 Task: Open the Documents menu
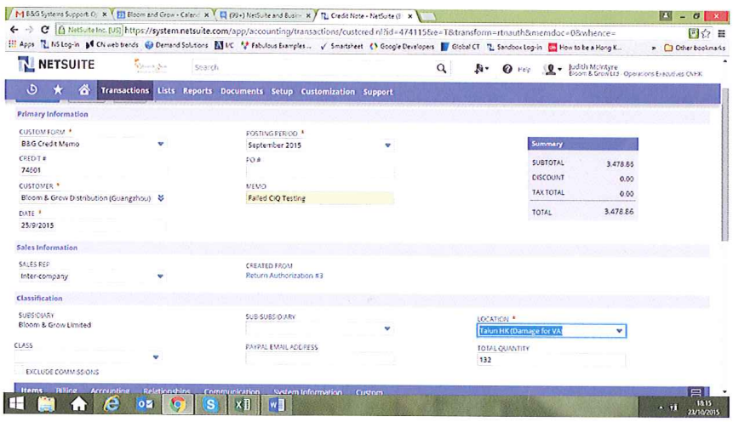[242, 92]
